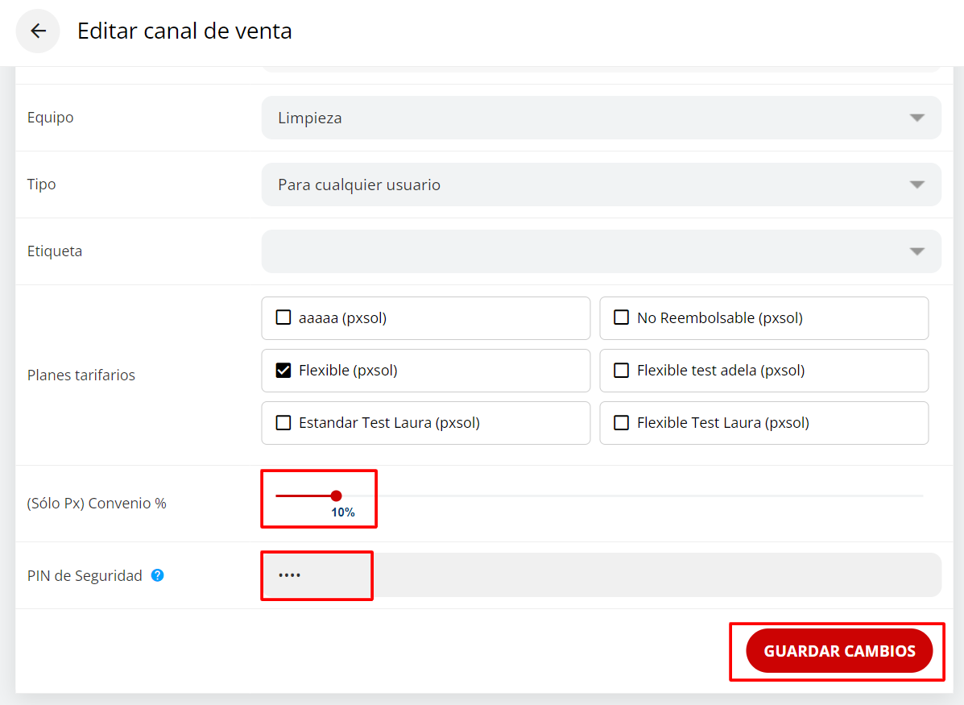Open the Etiqueta dropdown arrow
The height and width of the screenshot is (705, 964).
[916, 251]
